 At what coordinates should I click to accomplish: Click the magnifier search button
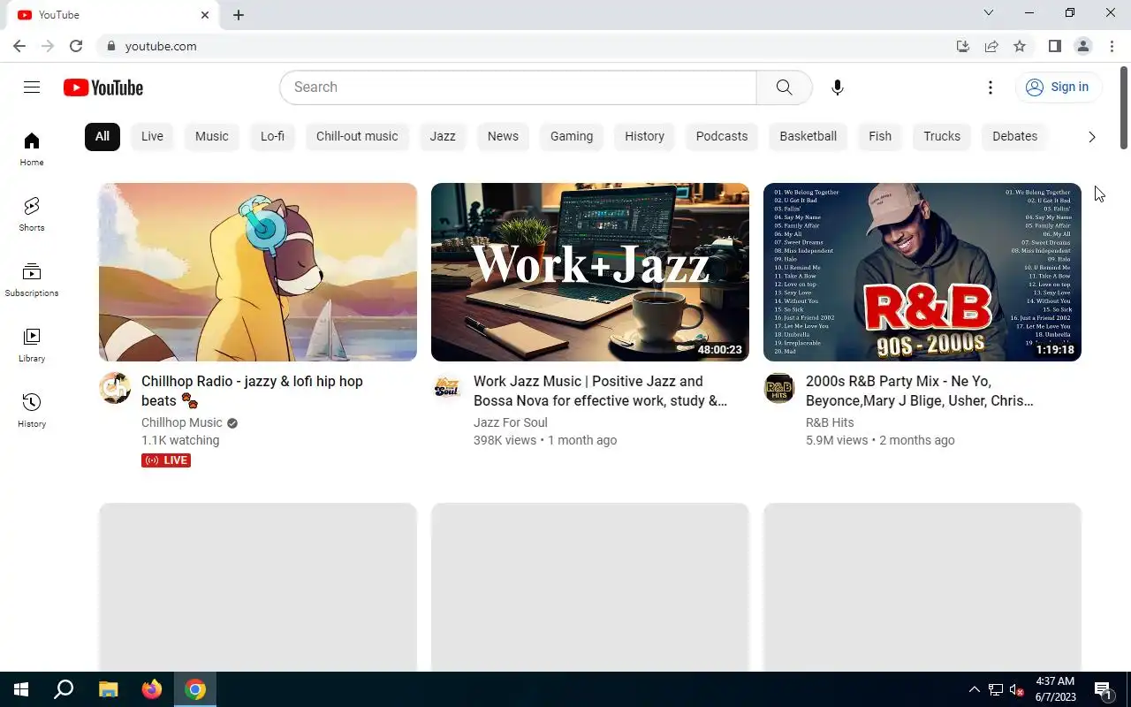coord(784,87)
